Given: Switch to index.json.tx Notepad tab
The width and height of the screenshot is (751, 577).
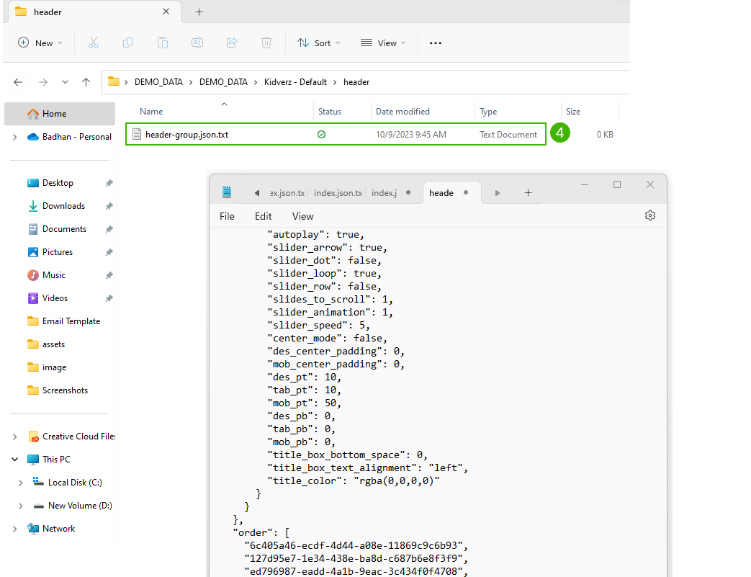Looking at the screenshot, I should (x=338, y=192).
